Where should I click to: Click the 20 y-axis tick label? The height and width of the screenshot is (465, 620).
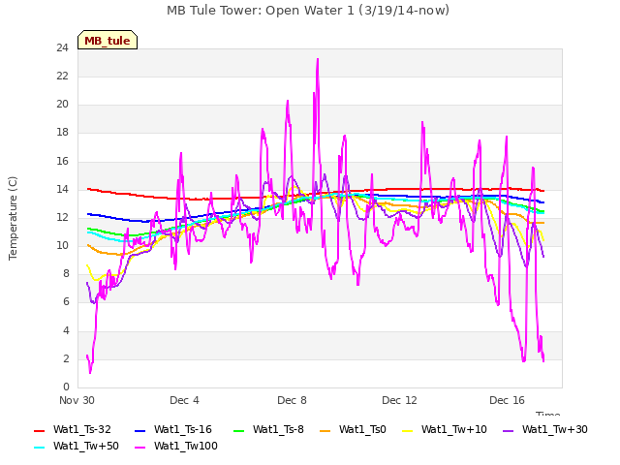[62, 105]
